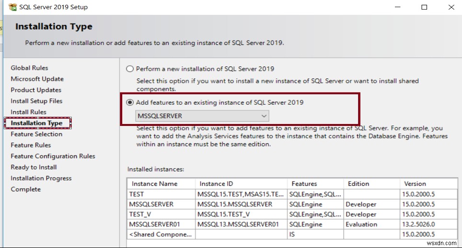Minimize the SQL Server 2019 Setup window

[397, 7]
